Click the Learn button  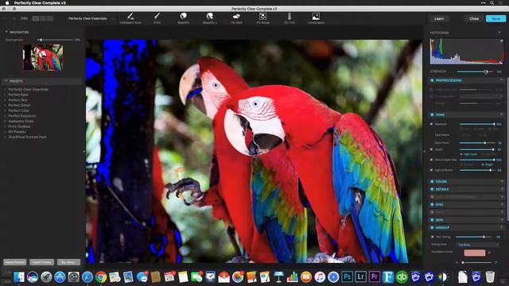pyautogui.click(x=439, y=18)
